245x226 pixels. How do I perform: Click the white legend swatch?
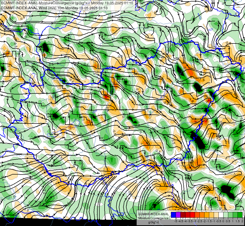click(221, 215)
